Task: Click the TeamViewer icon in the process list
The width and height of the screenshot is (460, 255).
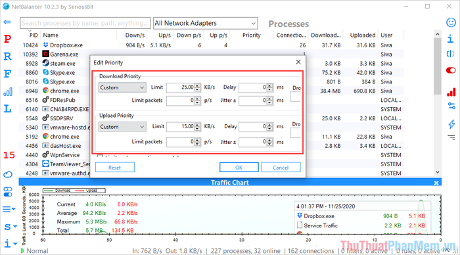Action: [45, 164]
